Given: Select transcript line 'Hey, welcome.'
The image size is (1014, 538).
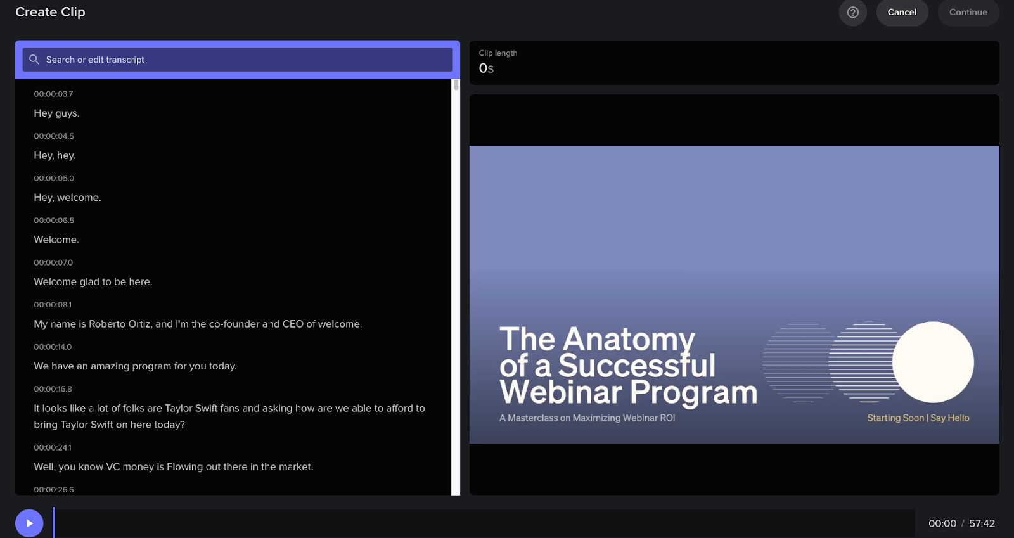Looking at the screenshot, I should [67, 198].
